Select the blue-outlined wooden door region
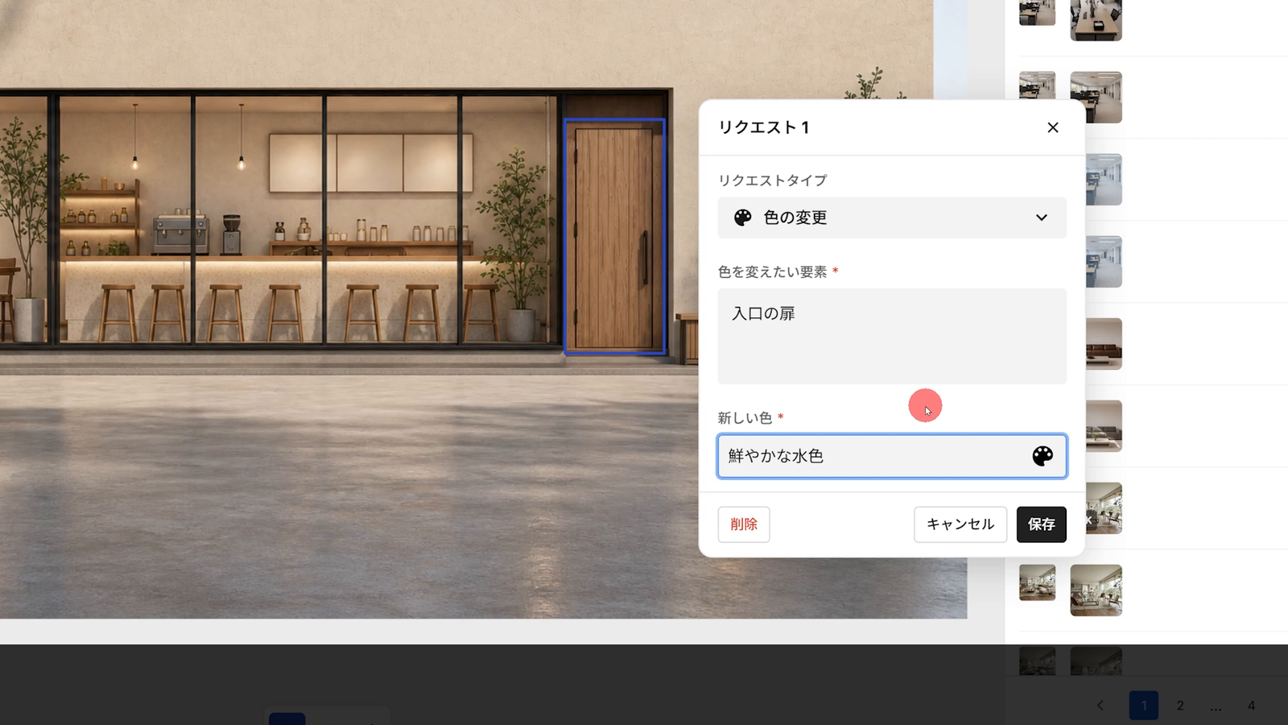Screen dimensions: 1288x725 (615, 237)
